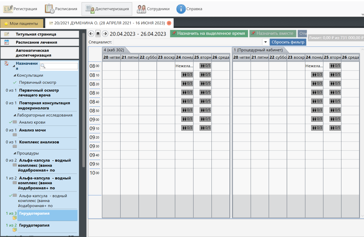
Task: Collapse Лабораторные исследования group
Action: 15,115
